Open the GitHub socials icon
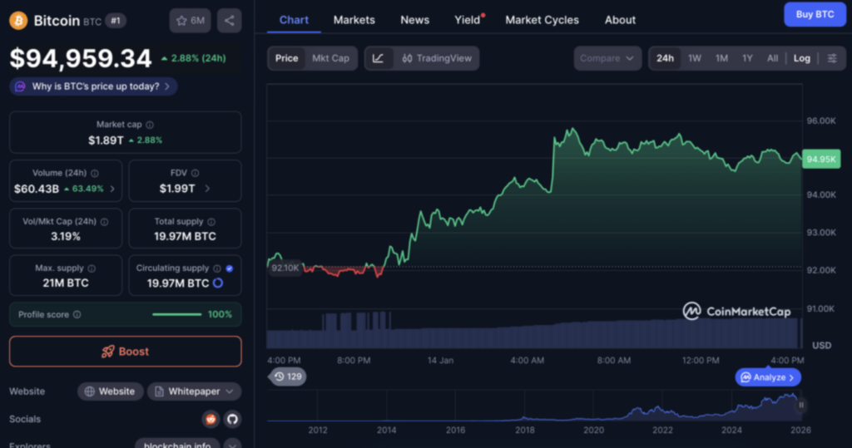 pyautogui.click(x=232, y=419)
